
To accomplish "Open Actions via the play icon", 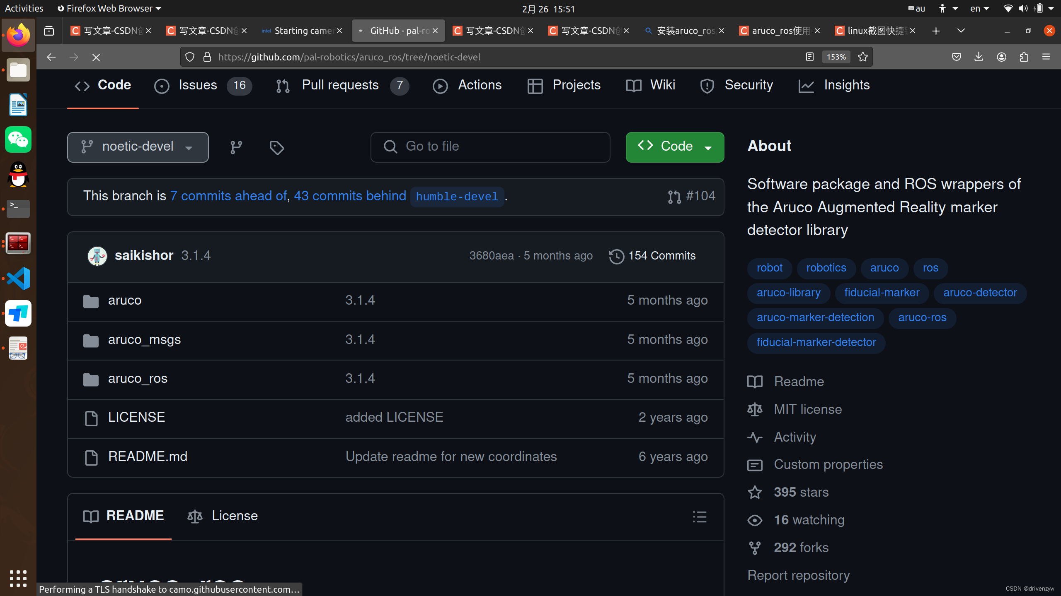I will point(440,86).
